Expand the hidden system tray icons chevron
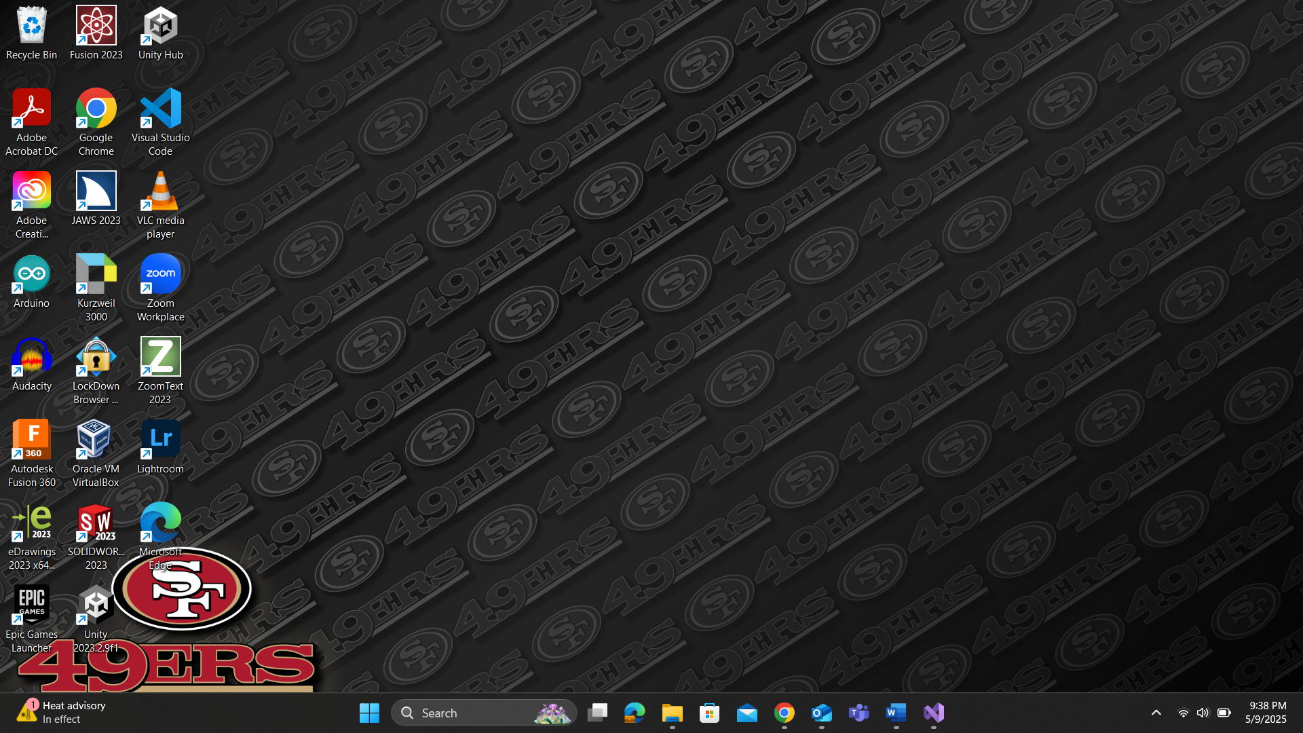Image resolution: width=1303 pixels, height=733 pixels. coord(1156,713)
